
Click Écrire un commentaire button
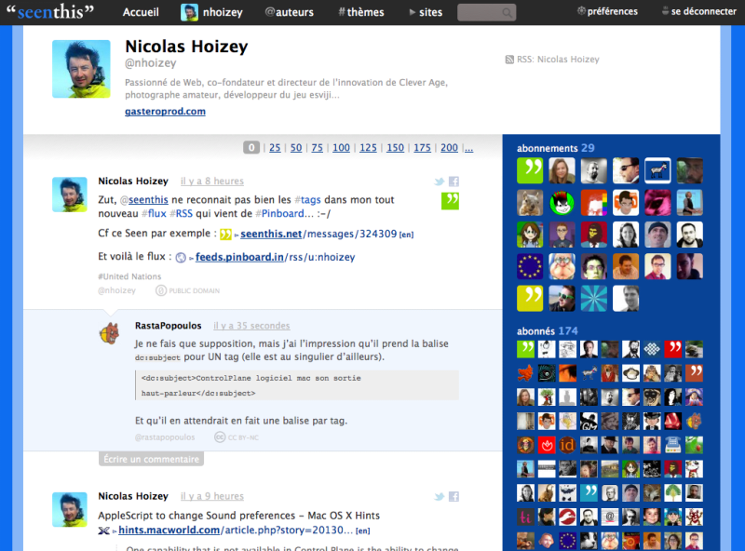pos(151,459)
